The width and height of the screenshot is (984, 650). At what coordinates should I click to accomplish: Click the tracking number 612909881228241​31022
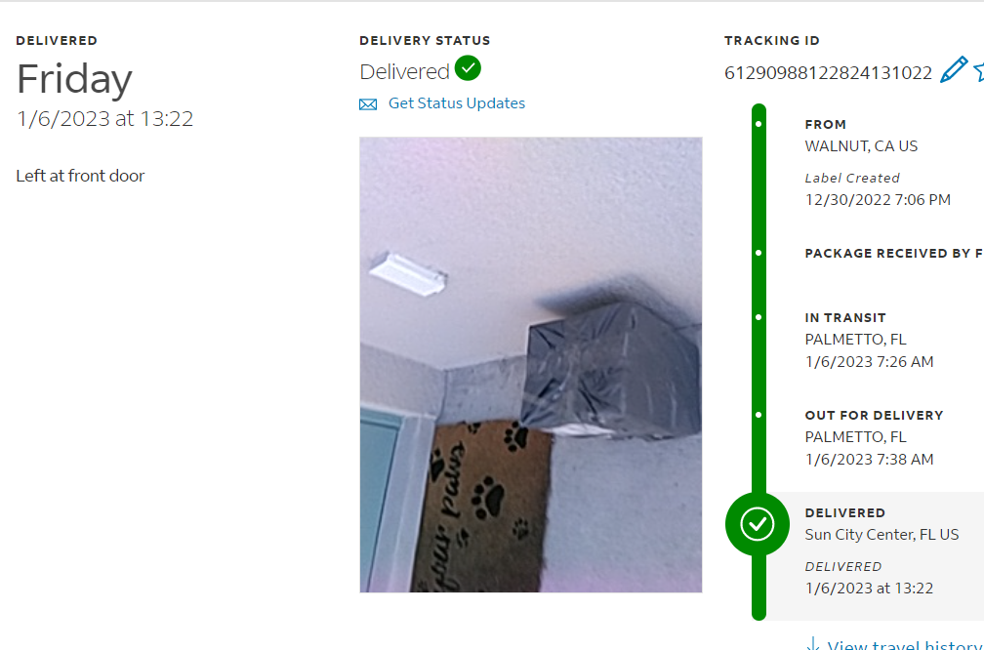pos(828,73)
